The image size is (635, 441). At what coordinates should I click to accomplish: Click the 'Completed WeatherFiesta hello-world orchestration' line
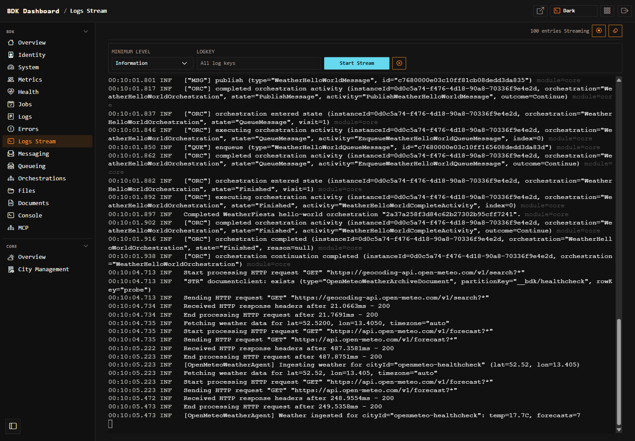(x=338, y=214)
